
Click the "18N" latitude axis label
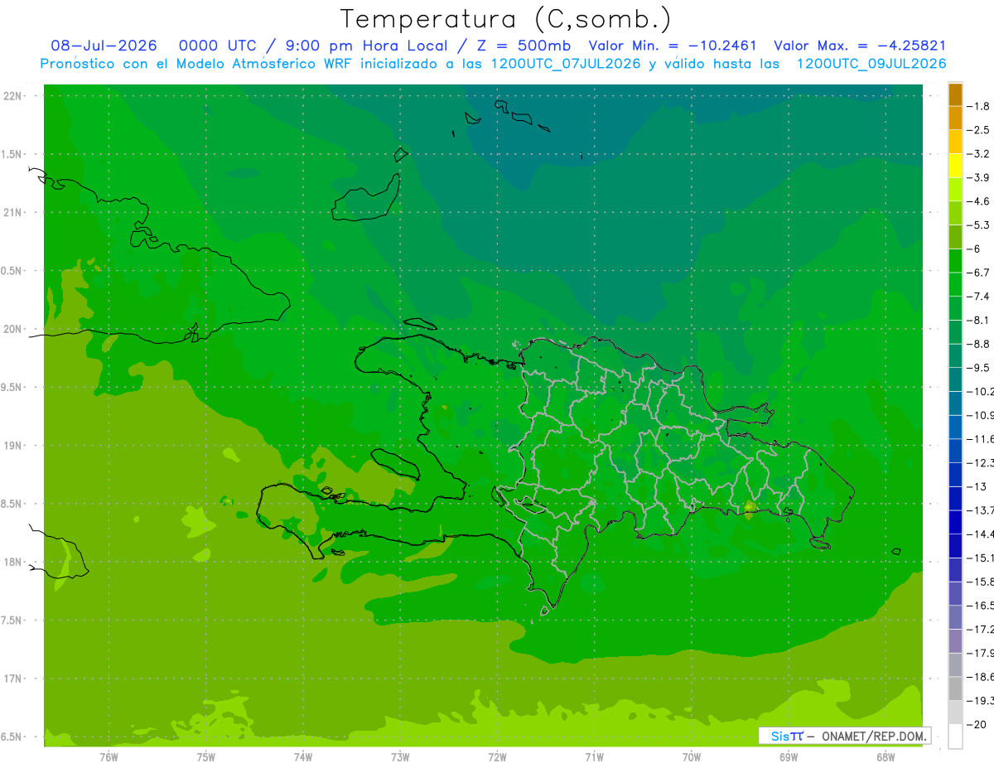12,563
